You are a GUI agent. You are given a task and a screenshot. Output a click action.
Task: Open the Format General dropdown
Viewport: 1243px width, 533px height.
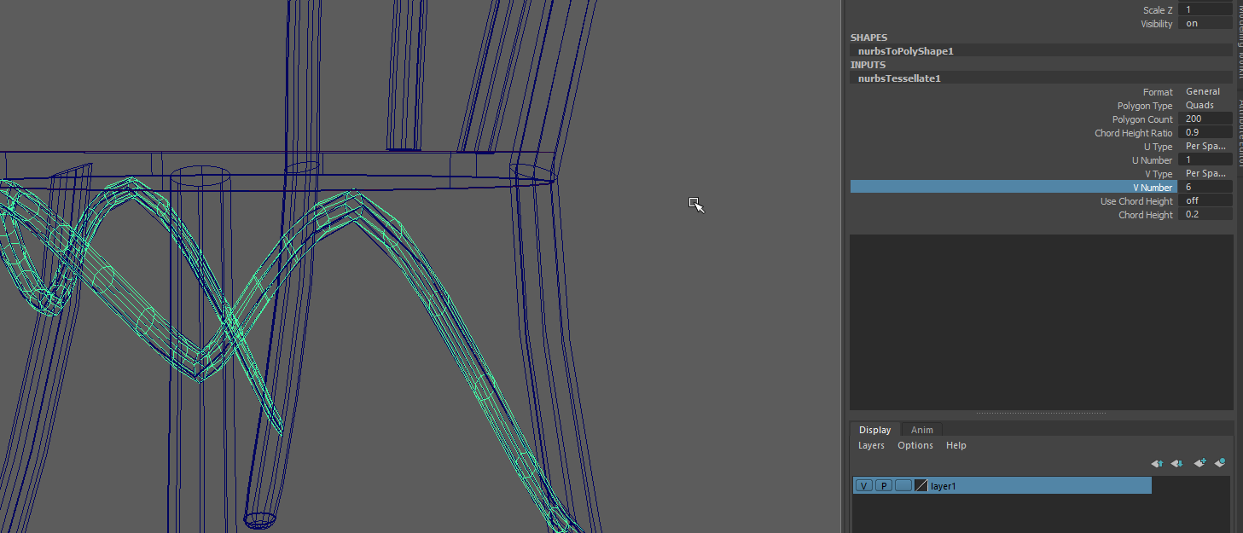click(x=1204, y=91)
